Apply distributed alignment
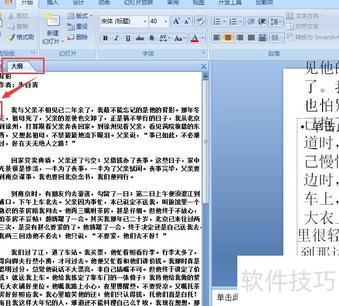 (x=262, y=38)
